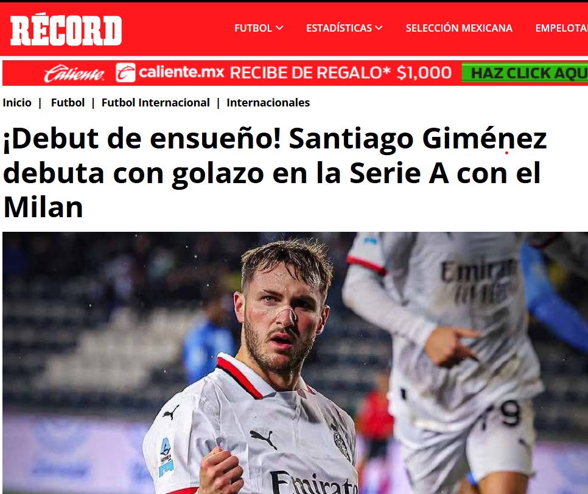This screenshot has width=588, height=494.
Task: Go to SELECCIÓN MEXICANA section
Action: (459, 28)
